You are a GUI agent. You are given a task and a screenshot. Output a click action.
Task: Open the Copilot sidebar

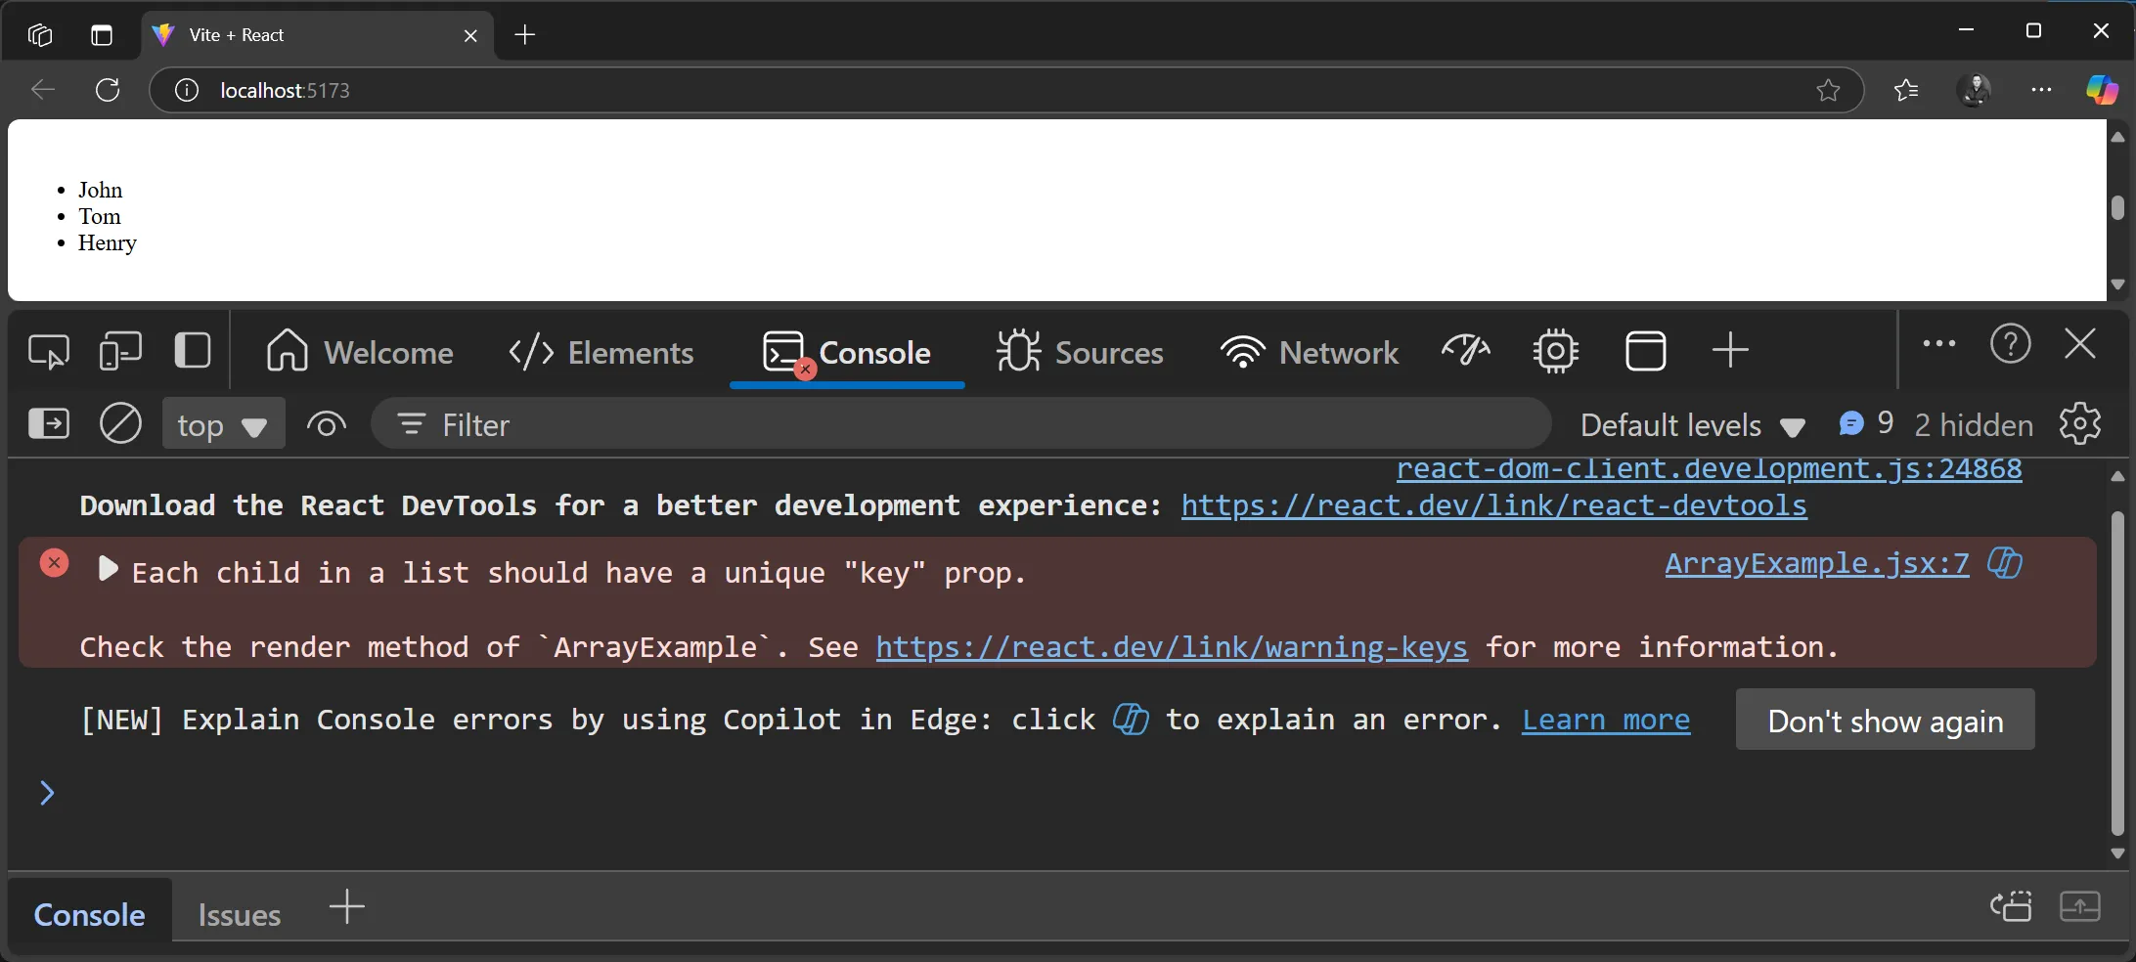(2102, 90)
